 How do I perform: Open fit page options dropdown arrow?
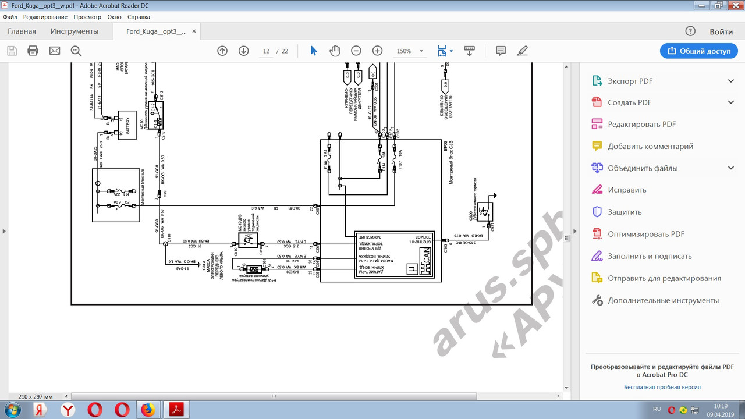pos(452,51)
